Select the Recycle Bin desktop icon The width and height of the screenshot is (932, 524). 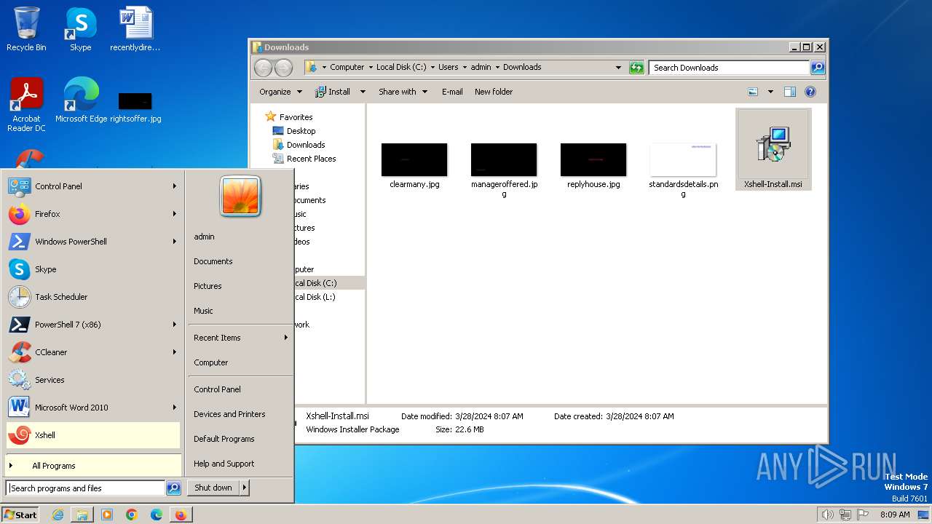click(26, 29)
